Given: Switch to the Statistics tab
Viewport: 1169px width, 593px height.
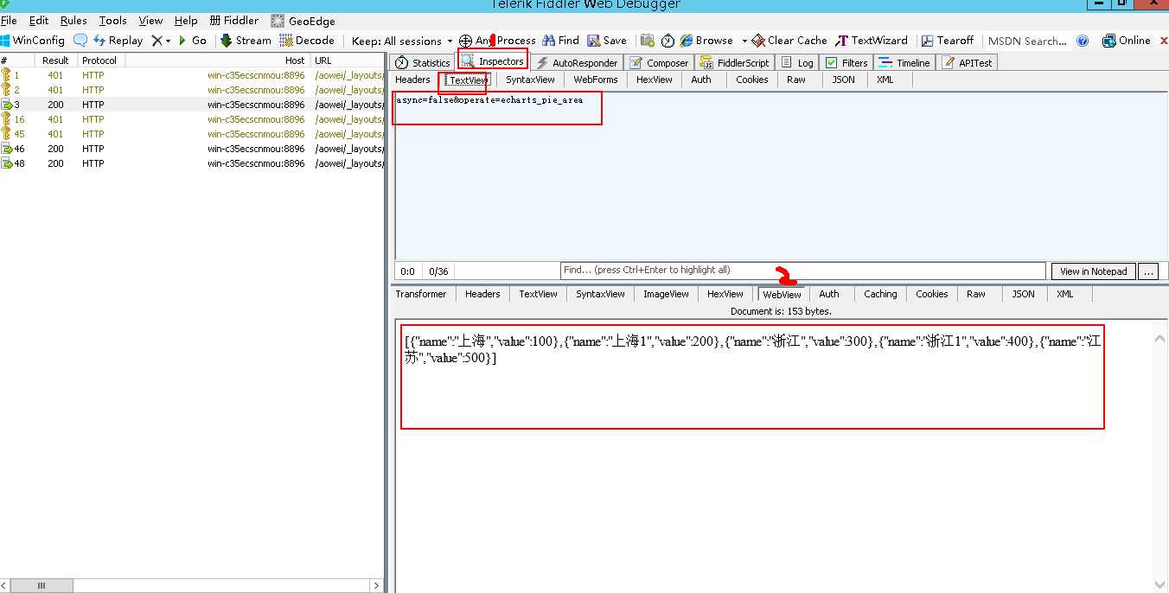Looking at the screenshot, I should pos(423,62).
